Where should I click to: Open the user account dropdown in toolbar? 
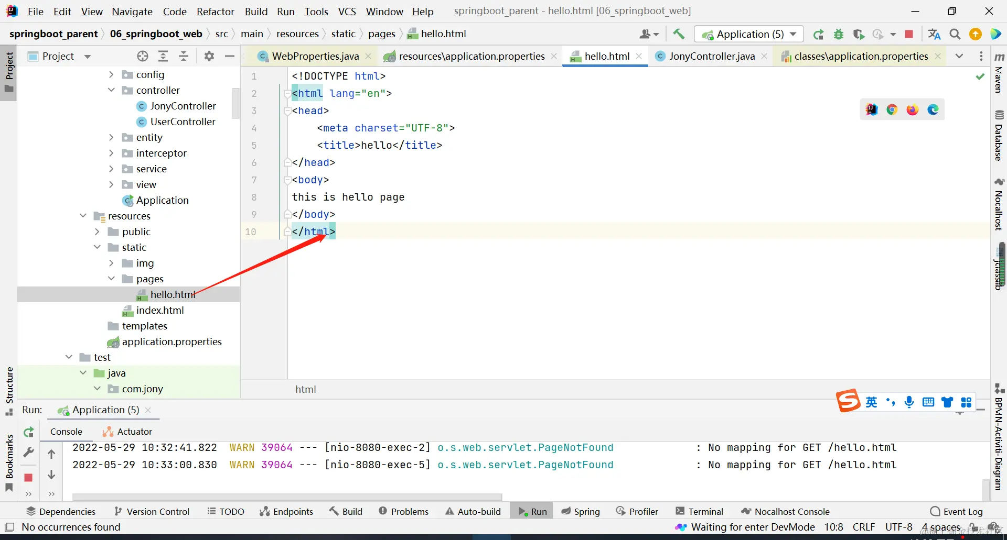[x=649, y=35]
